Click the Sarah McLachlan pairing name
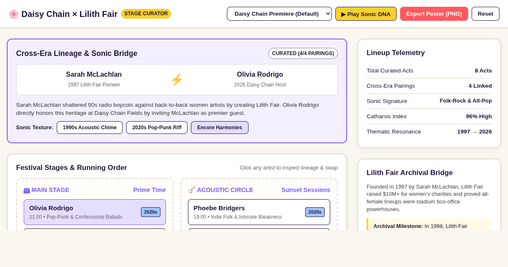The width and height of the screenshot is (508, 267). coord(94,75)
